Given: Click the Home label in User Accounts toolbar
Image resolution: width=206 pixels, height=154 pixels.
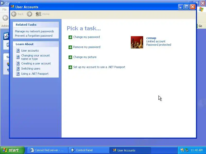Looking at the screenshot, I should [x=46, y=14].
